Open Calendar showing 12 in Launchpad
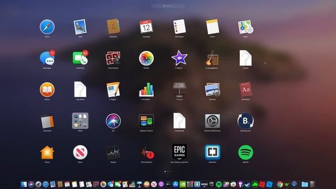Screen dimensions: 336x189 (x=146, y=27)
